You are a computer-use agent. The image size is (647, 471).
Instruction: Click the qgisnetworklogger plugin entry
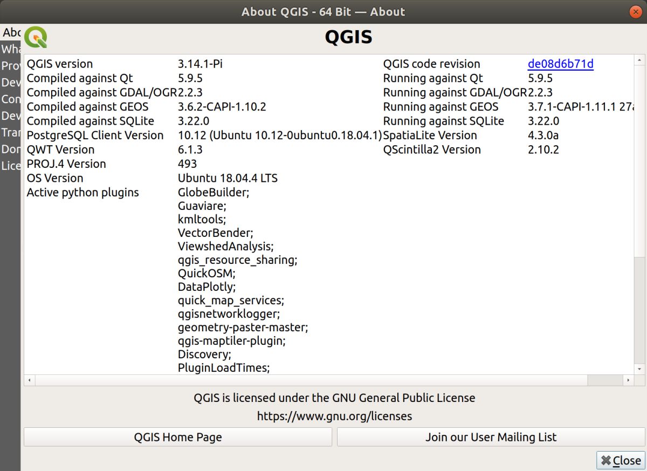coord(229,314)
